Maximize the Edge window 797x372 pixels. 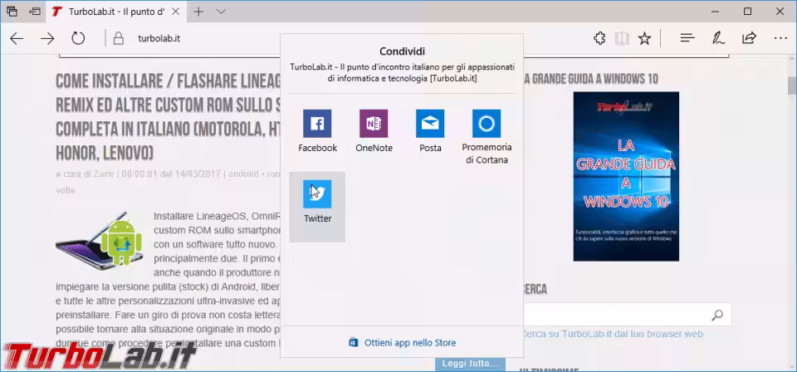pyautogui.click(x=747, y=11)
